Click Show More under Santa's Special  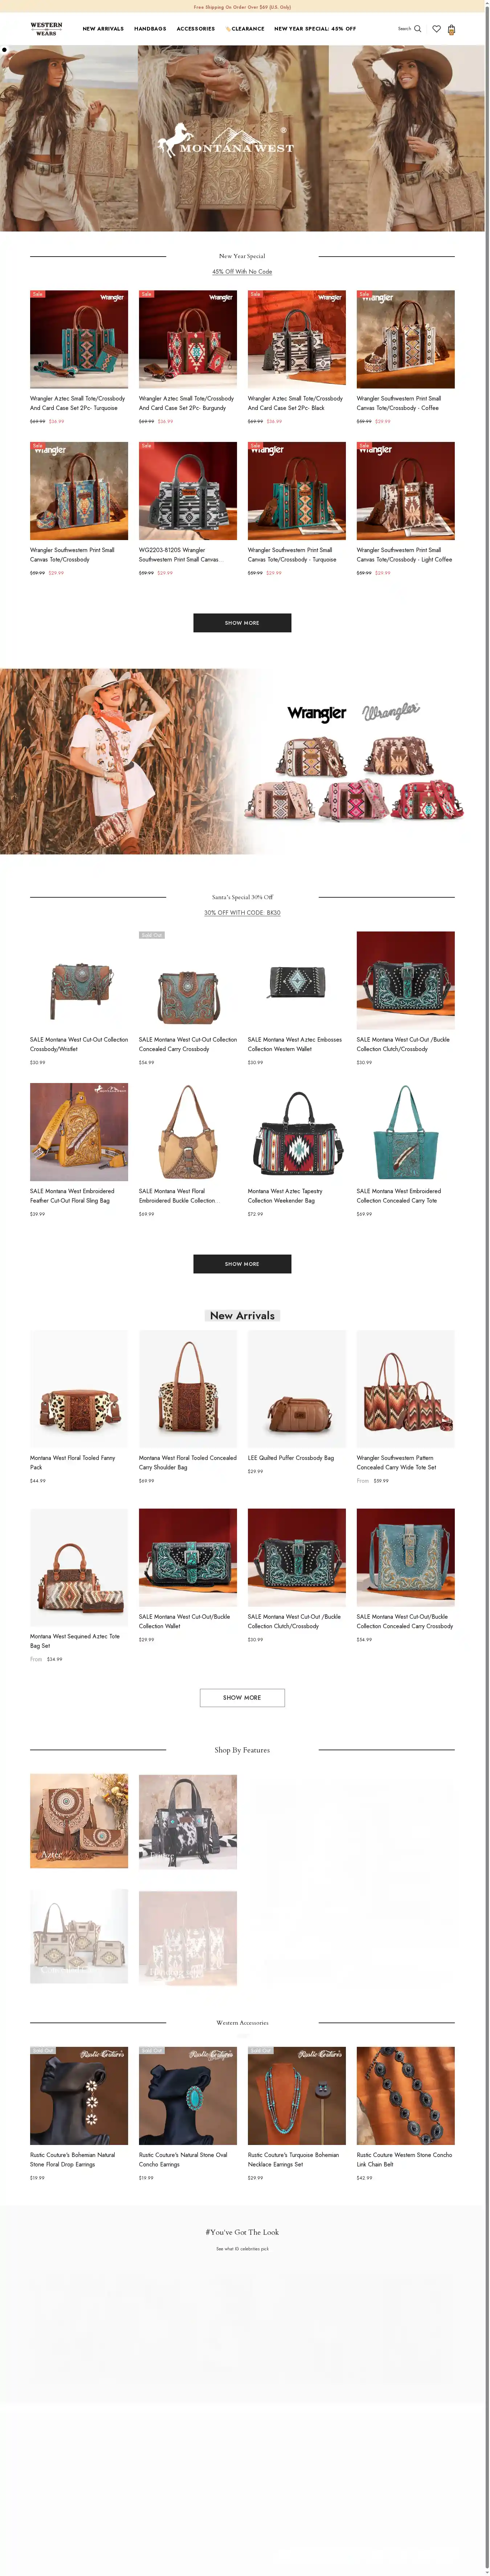[x=242, y=1264]
